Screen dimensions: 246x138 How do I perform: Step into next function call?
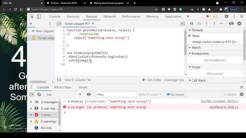[207, 24]
